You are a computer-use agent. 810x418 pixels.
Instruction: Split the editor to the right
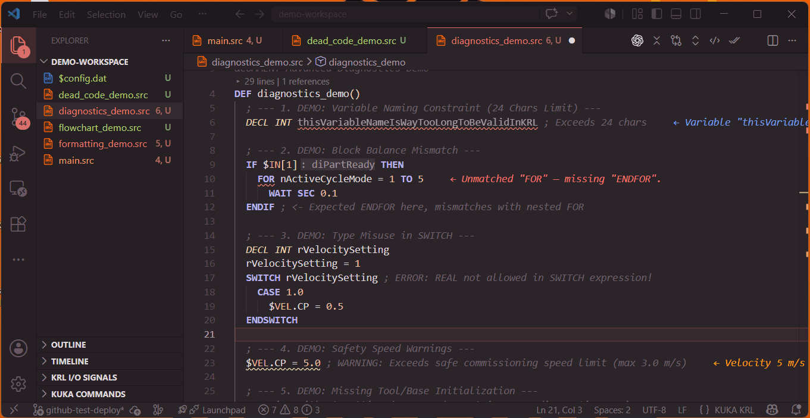point(773,40)
